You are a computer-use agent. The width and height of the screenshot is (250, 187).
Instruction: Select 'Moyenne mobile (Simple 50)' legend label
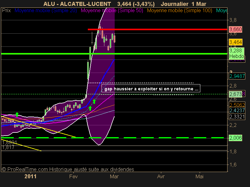pyautogui.click(x=112, y=11)
